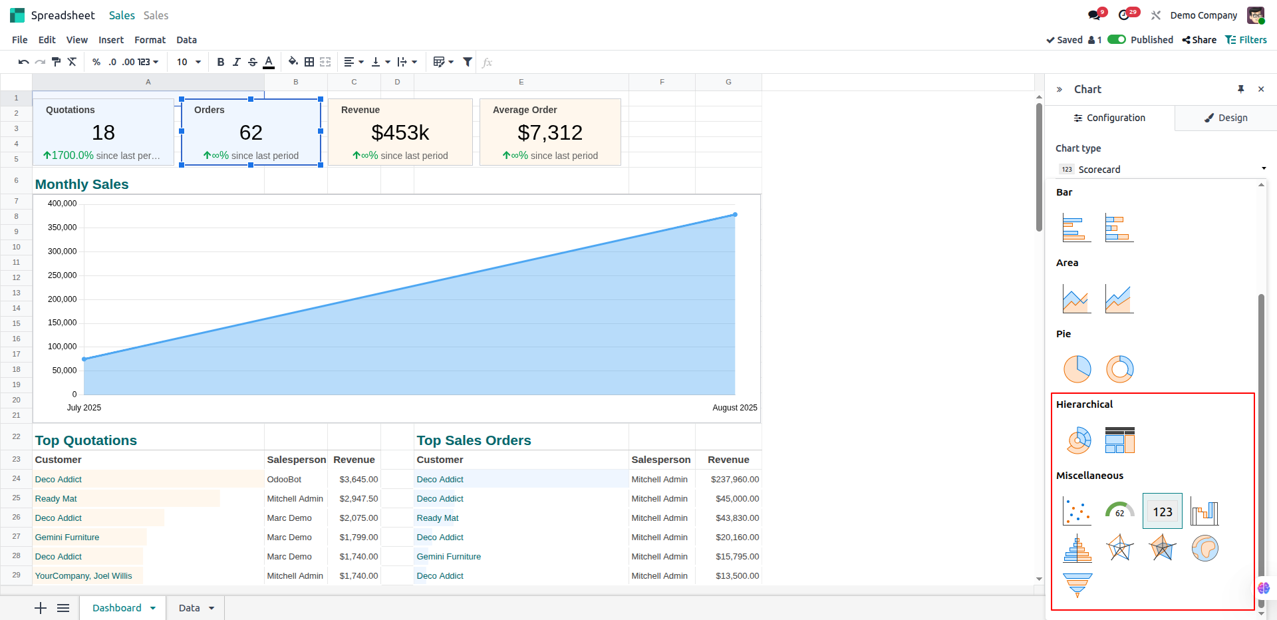Switch to the Design tab

[x=1226, y=118]
